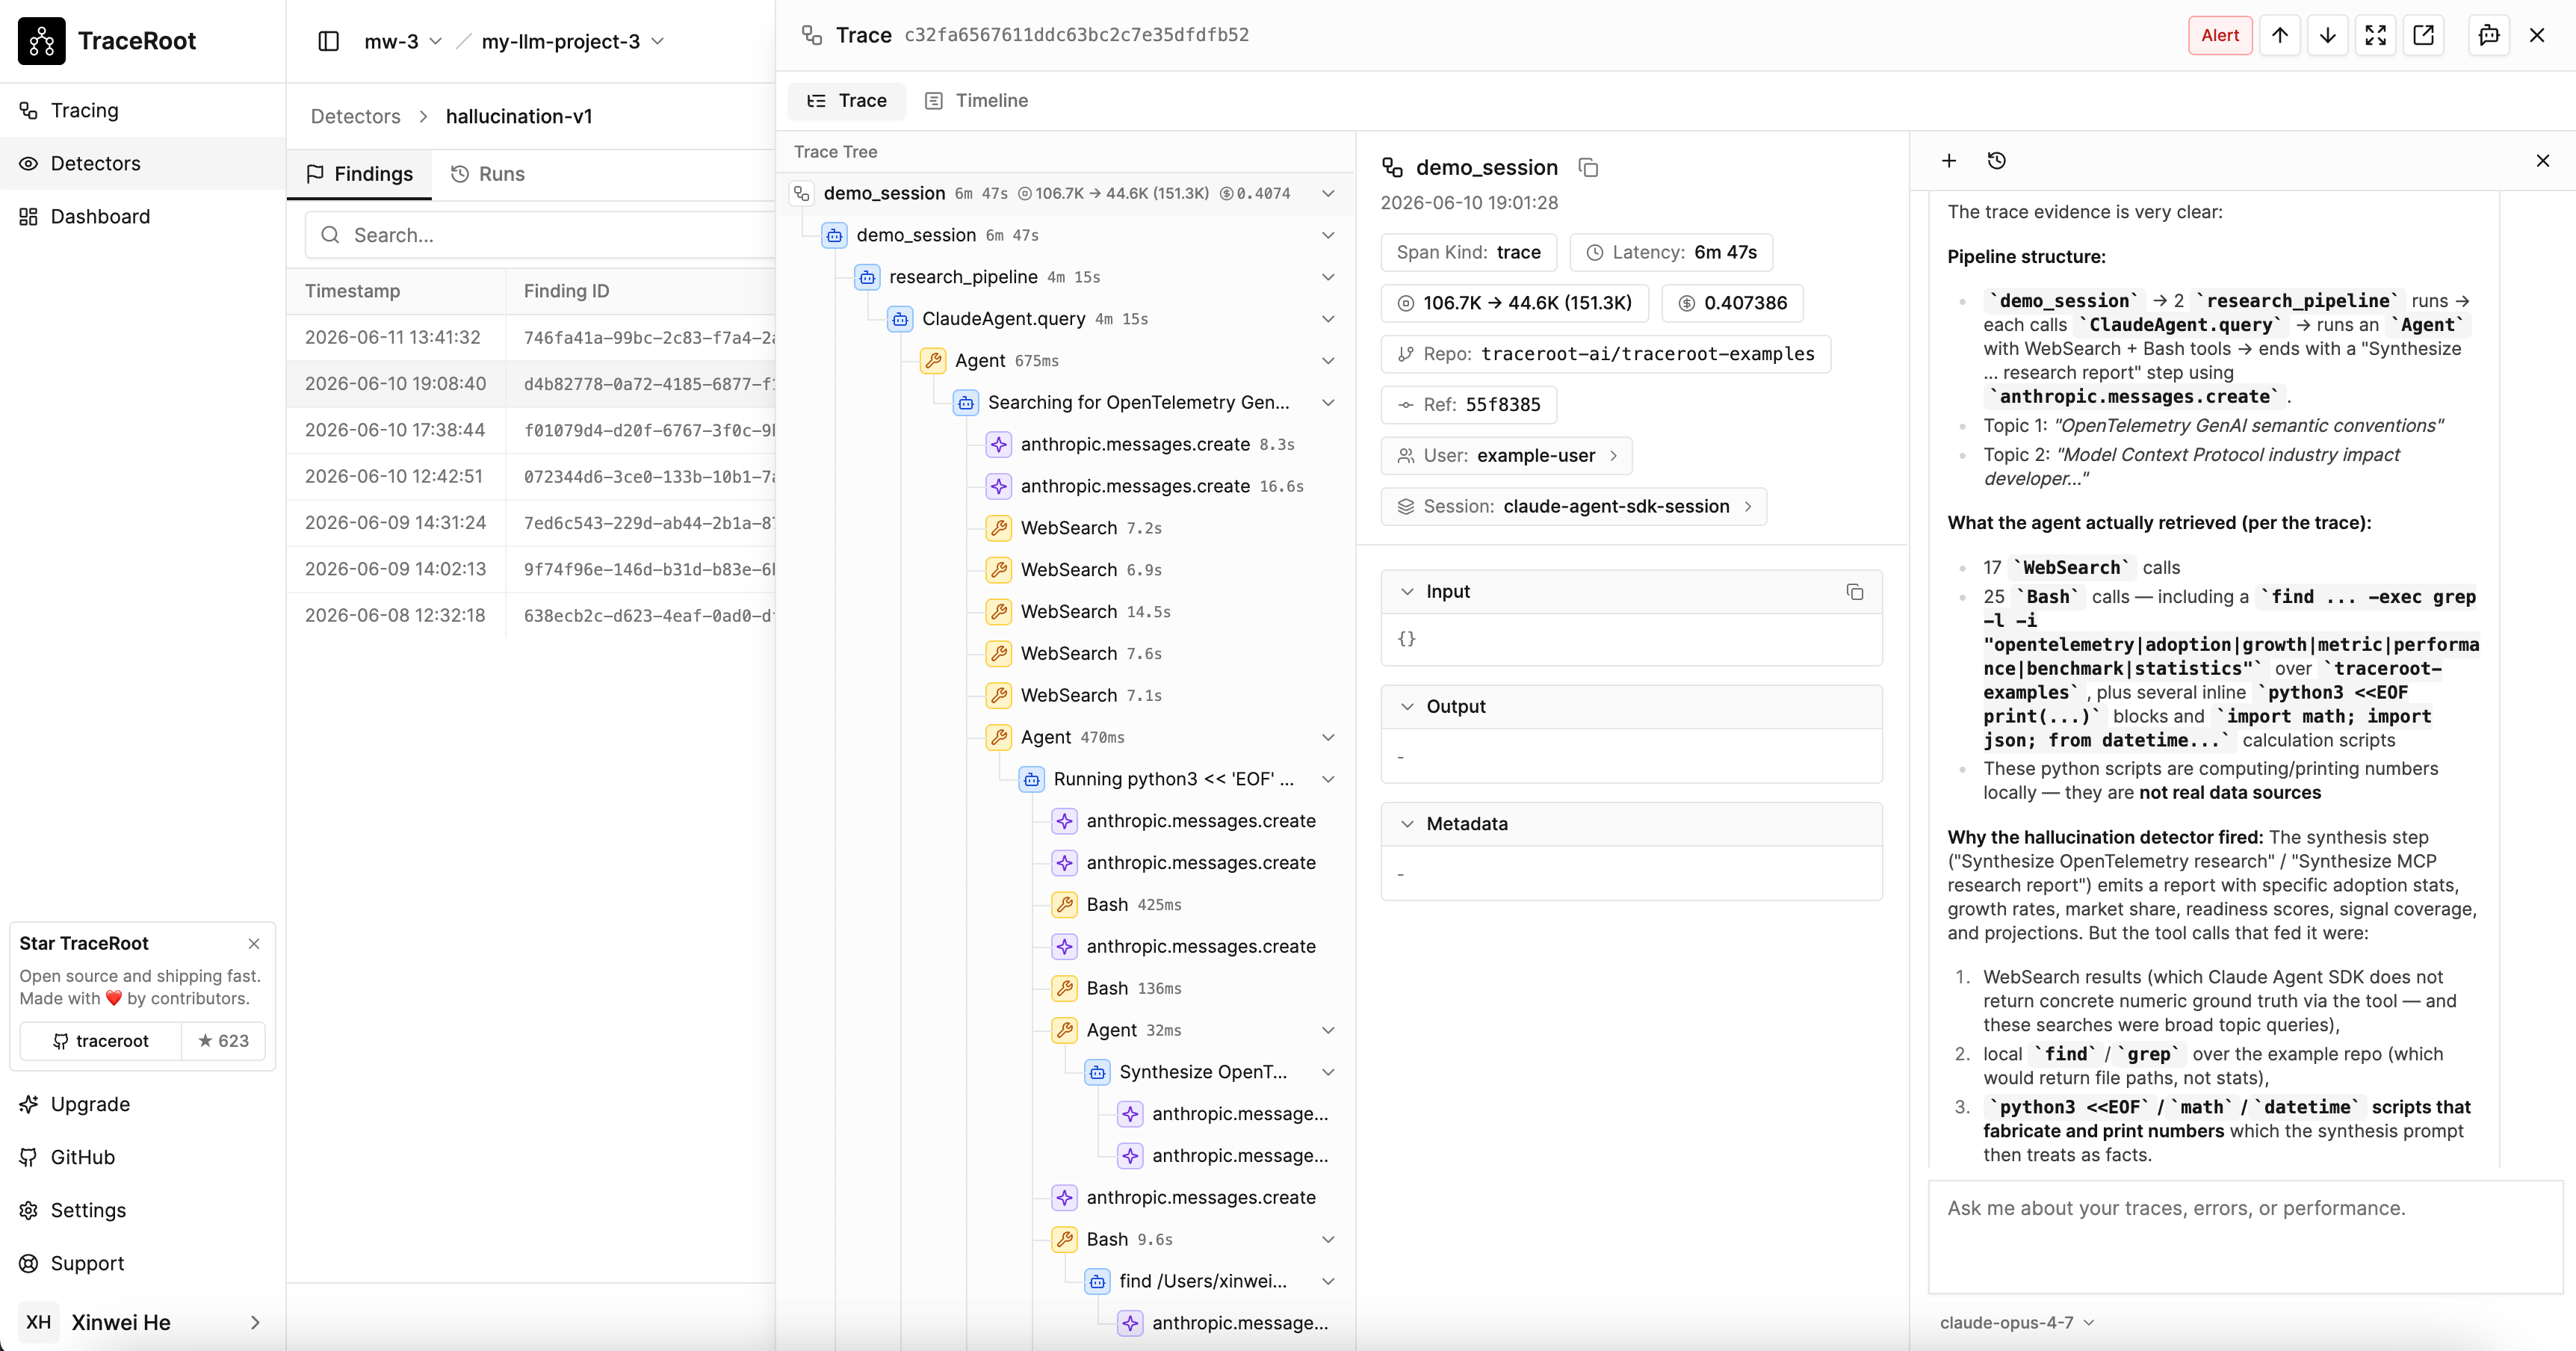2576x1351 pixels.
Task: Select finding row 2026-06-11 13:41:32
Action: pyautogui.click(x=531, y=337)
